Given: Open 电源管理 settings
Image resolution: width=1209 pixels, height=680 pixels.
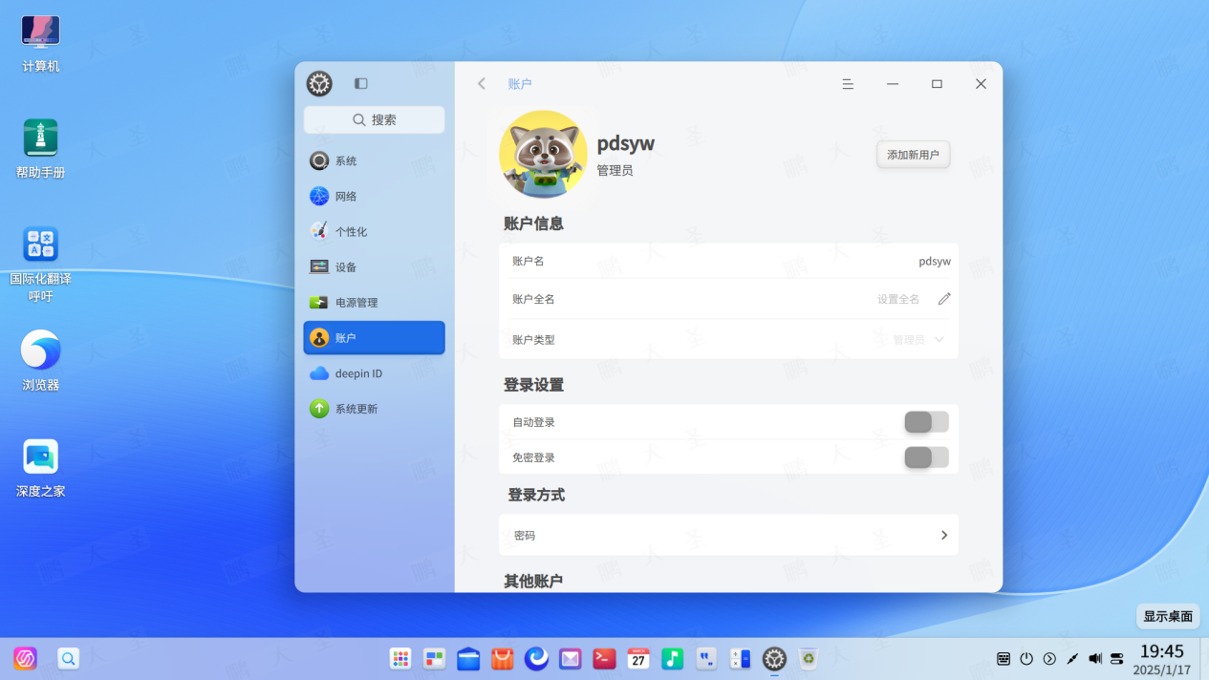Looking at the screenshot, I should [374, 303].
